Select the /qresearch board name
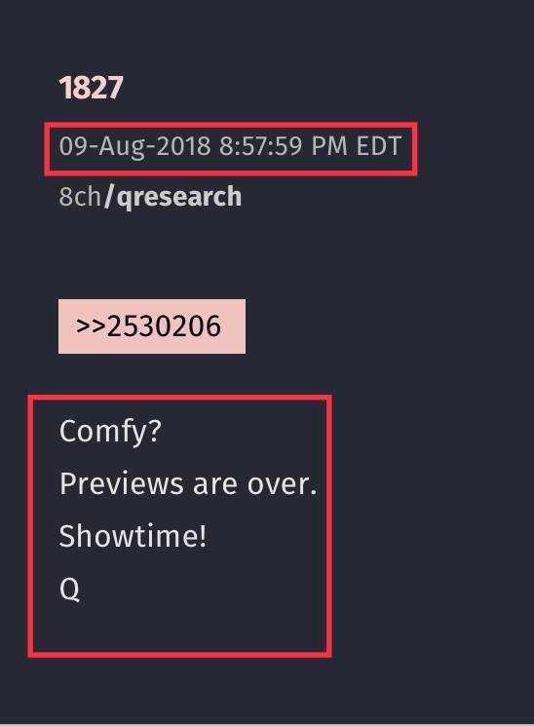 [x=172, y=197]
